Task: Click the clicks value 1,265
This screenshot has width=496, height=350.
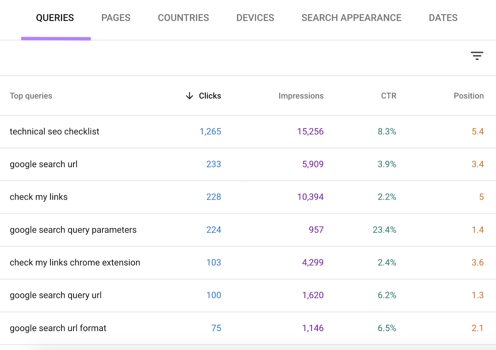Action: pyautogui.click(x=210, y=131)
